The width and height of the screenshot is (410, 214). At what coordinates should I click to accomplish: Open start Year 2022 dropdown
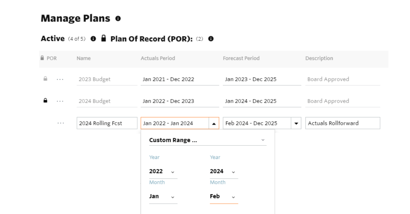163,172
